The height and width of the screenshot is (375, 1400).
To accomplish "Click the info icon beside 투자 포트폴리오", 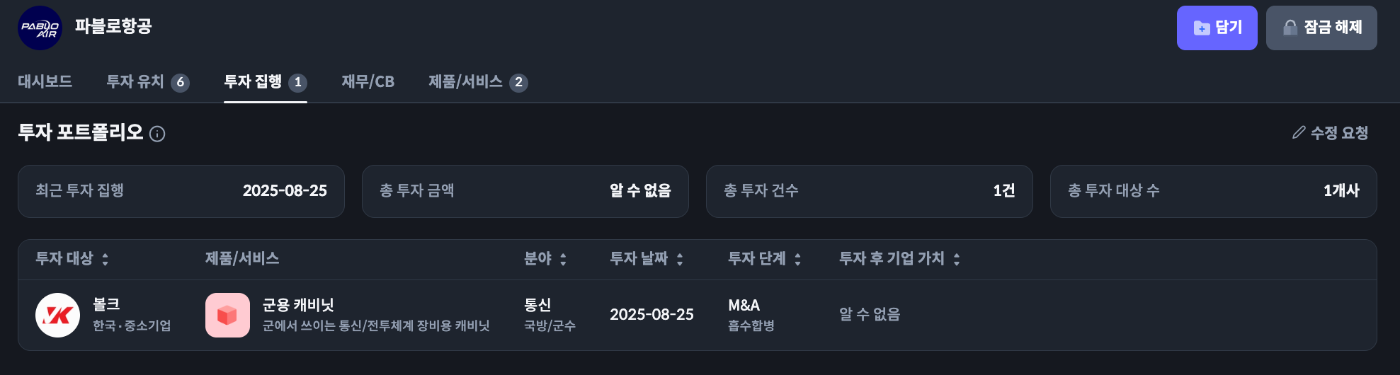I will coord(157,134).
